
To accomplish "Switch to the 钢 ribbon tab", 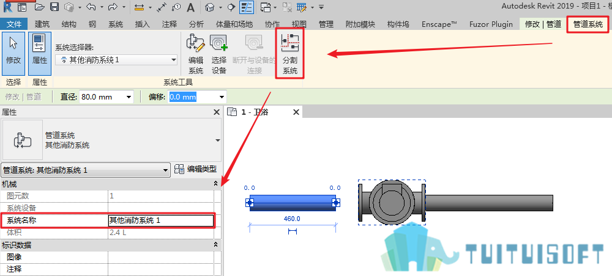I will point(92,24).
